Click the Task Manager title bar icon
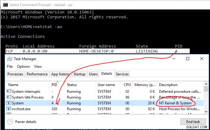 10,59
